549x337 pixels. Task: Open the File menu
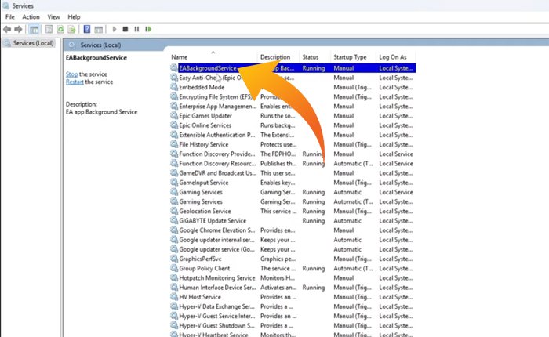pos(9,16)
